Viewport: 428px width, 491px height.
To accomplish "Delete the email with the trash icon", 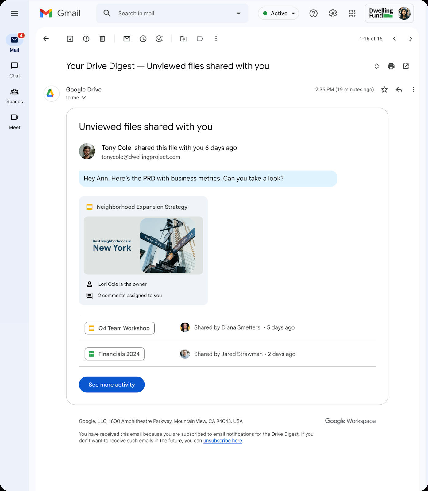I will (102, 39).
